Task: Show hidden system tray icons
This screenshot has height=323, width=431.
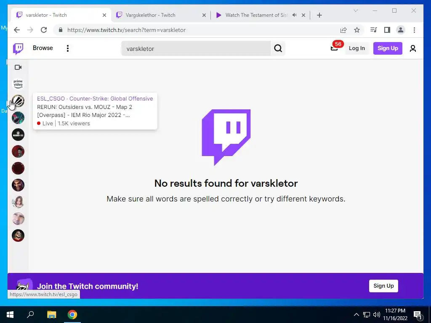Action: pyautogui.click(x=356, y=315)
